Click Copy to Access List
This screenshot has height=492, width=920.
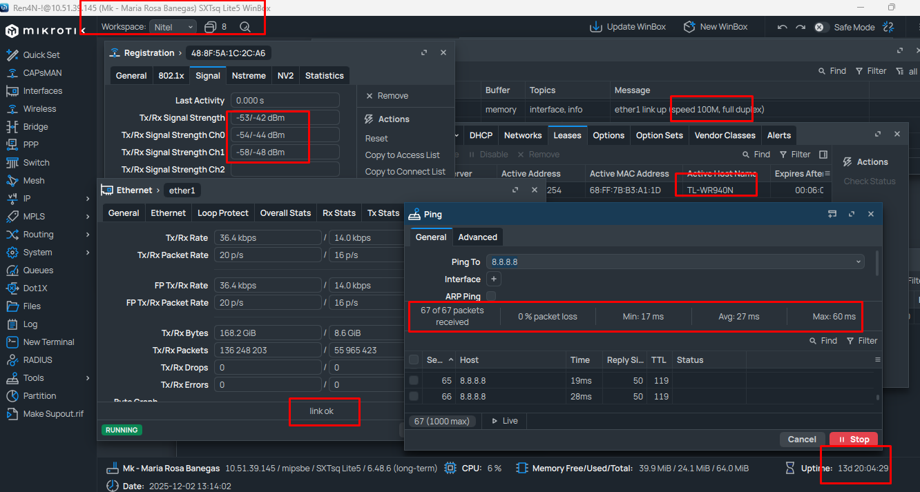pos(402,155)
